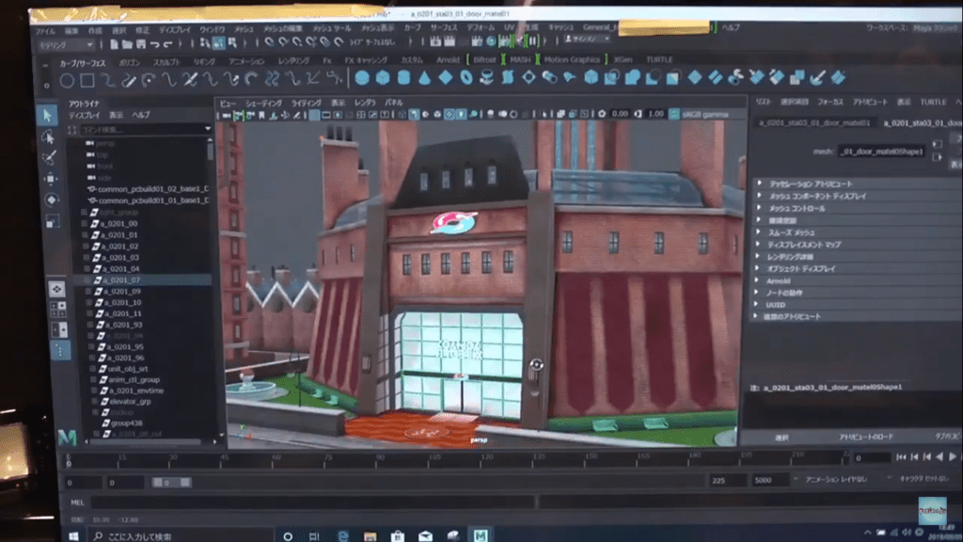Activate the Move tool in toolbox
This screenshot has width=963, height=542.
51,179
